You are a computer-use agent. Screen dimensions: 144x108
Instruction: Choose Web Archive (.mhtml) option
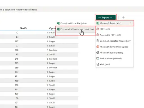[114, 58]
